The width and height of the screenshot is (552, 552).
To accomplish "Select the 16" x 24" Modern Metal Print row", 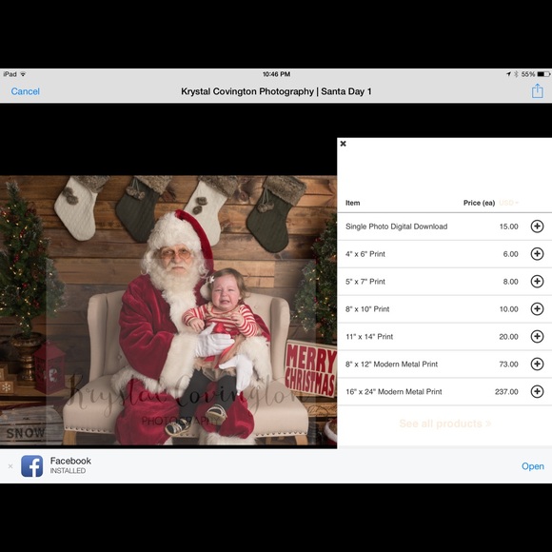I will click(444, 391).
